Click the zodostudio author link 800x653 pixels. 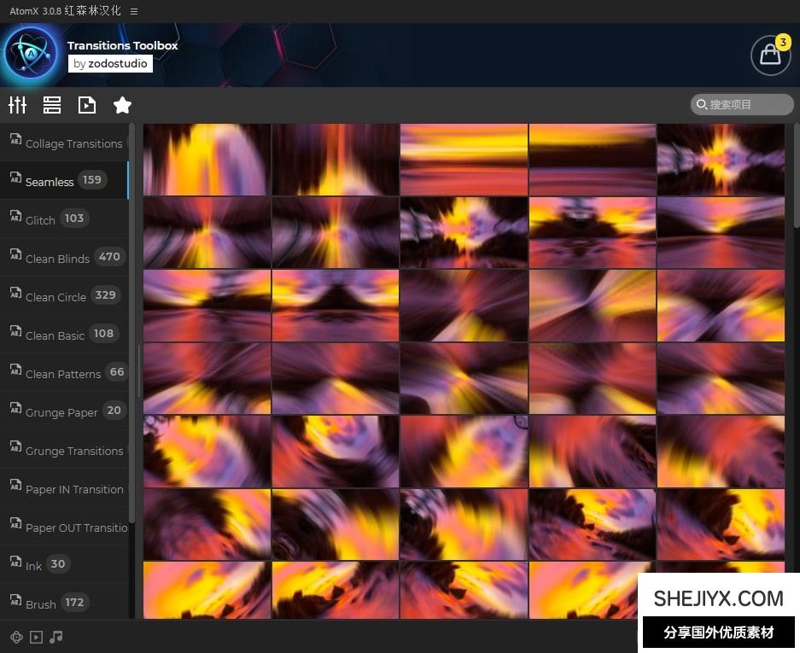pos(110,63)
